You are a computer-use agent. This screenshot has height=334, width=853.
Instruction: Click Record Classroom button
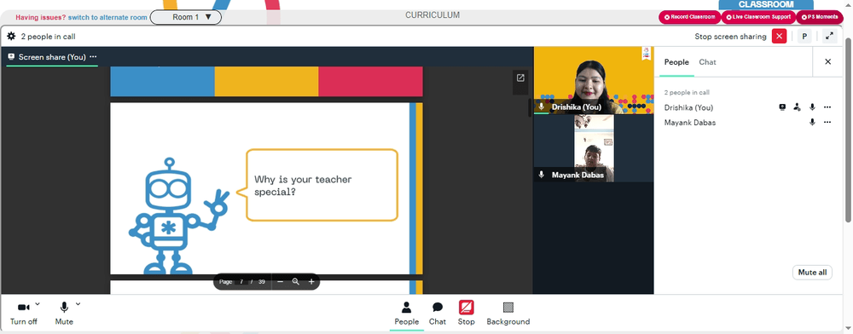coord(689,17)
